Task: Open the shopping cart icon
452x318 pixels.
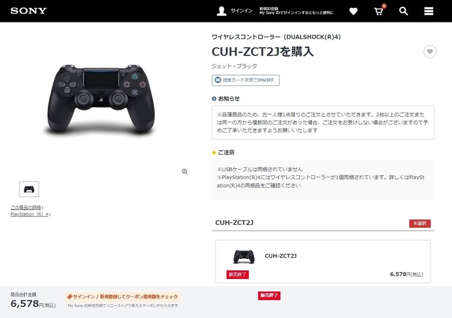Action: click(379, 11)
